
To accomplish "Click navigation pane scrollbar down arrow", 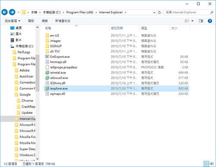I will tap(38, 159).
